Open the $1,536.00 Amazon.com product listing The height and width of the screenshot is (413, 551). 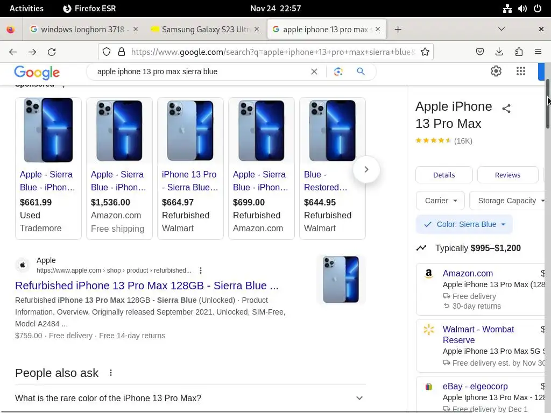pyautogui.click(x=119, y=168)
